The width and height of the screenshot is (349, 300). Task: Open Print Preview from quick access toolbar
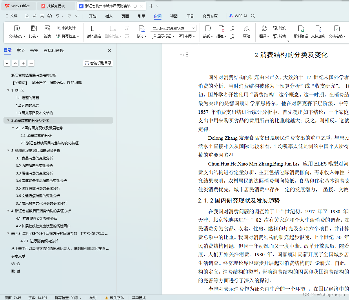point(50,16)
